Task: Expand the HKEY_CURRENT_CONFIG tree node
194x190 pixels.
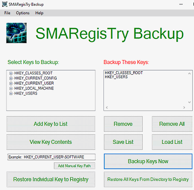Action: click(11, 78)
